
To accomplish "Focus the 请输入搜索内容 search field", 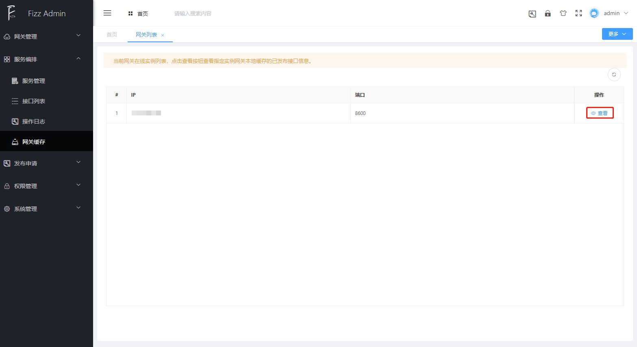I will point(193,13).
